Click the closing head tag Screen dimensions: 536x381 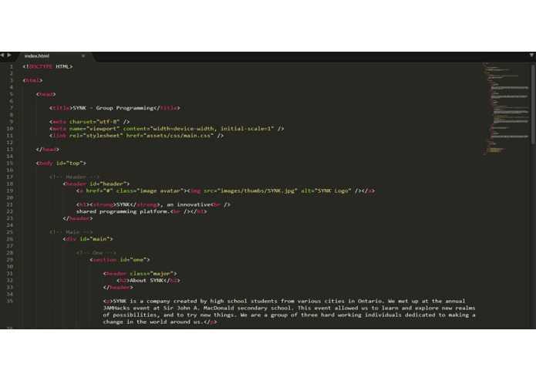pyautogui.click(x=48, y=150)
